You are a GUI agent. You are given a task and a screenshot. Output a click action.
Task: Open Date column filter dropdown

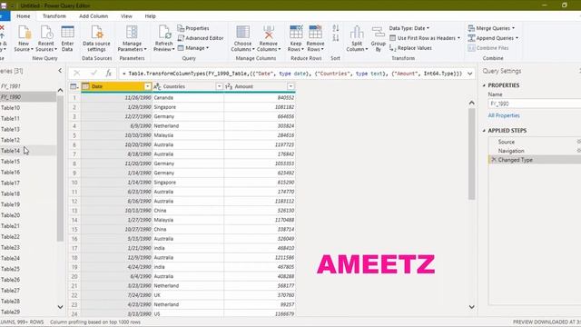(147, 86)
